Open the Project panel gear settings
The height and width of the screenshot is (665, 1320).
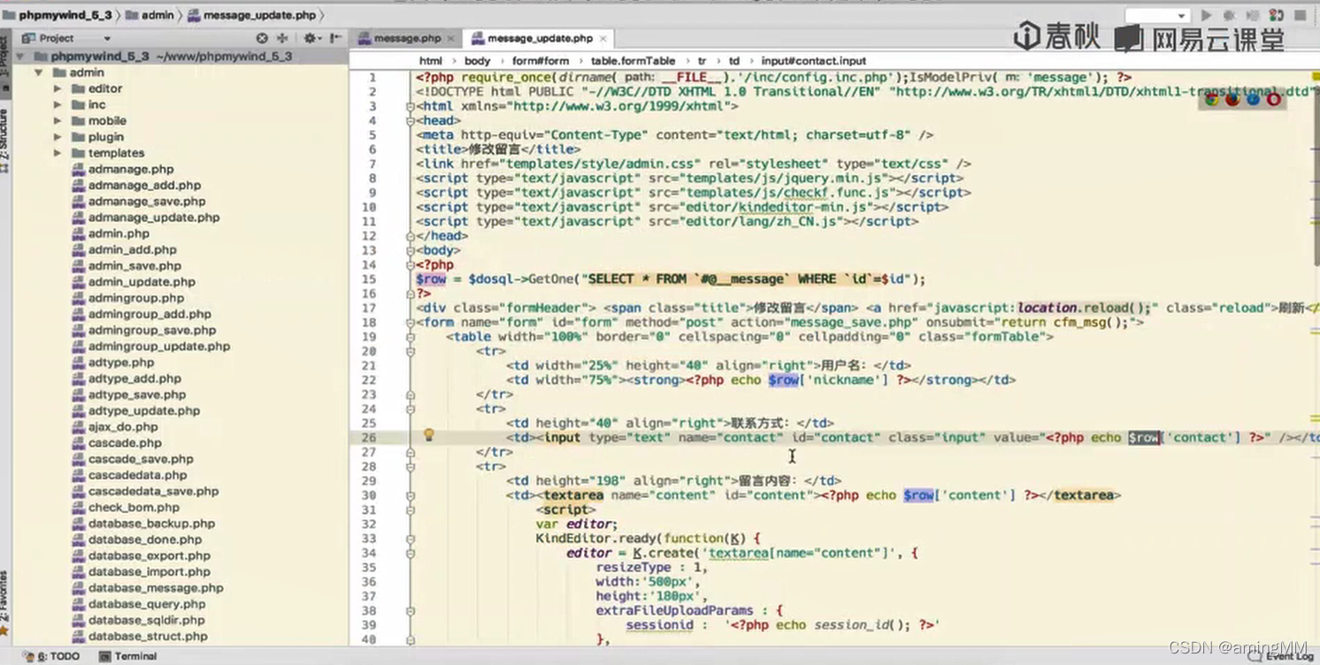(x=311, y=38)
